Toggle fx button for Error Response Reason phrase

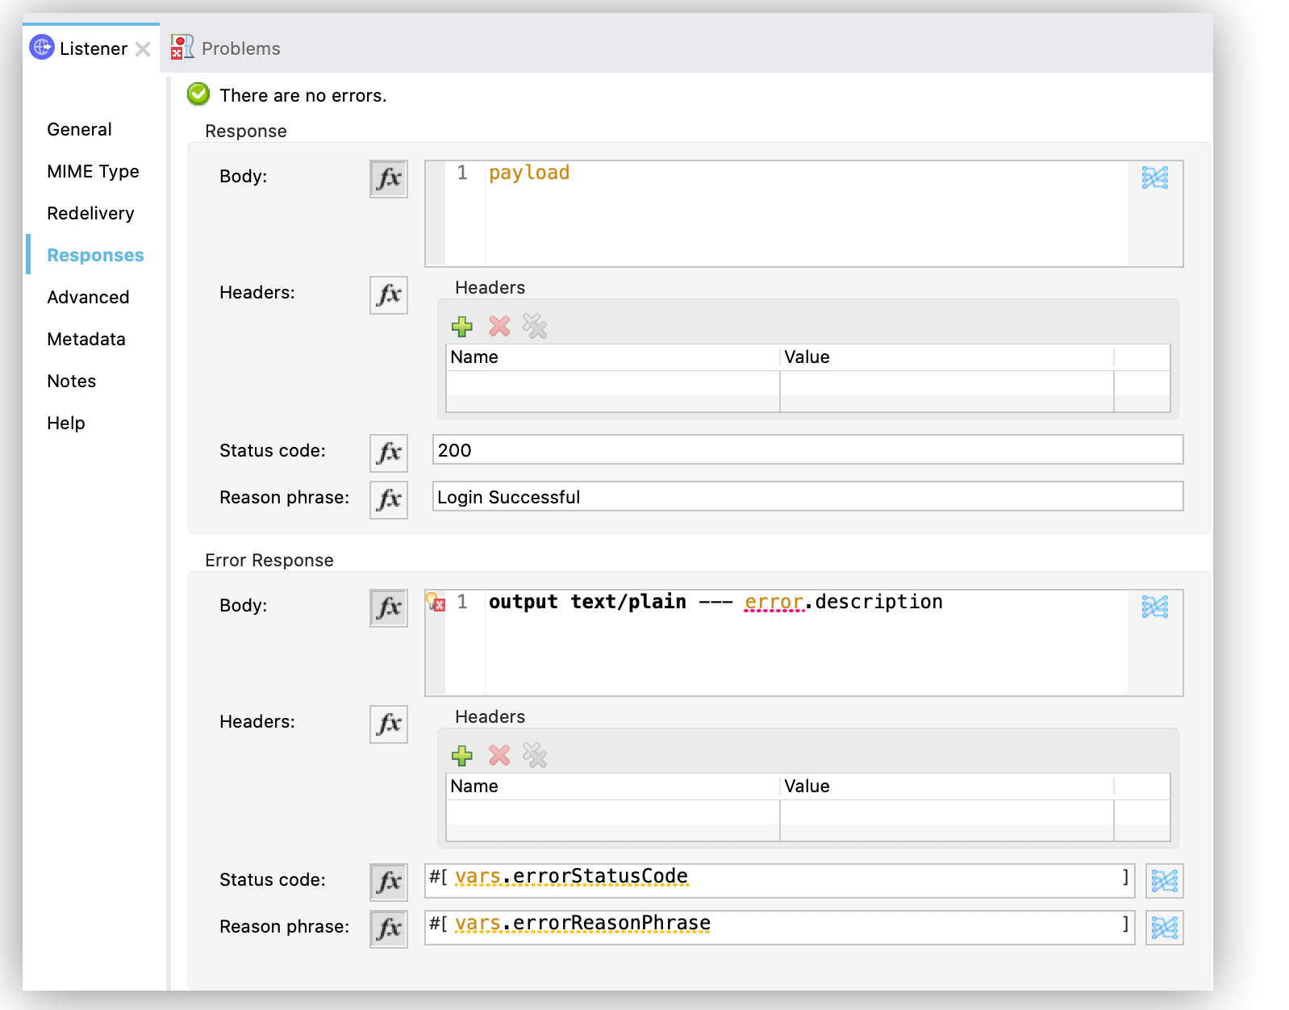(388, 929)
